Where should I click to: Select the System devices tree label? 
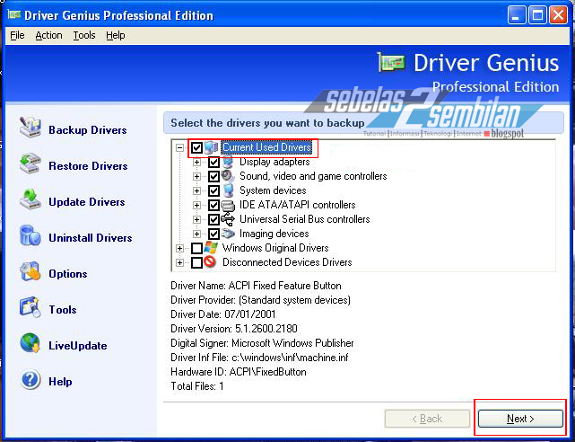(x=273, y=190)
